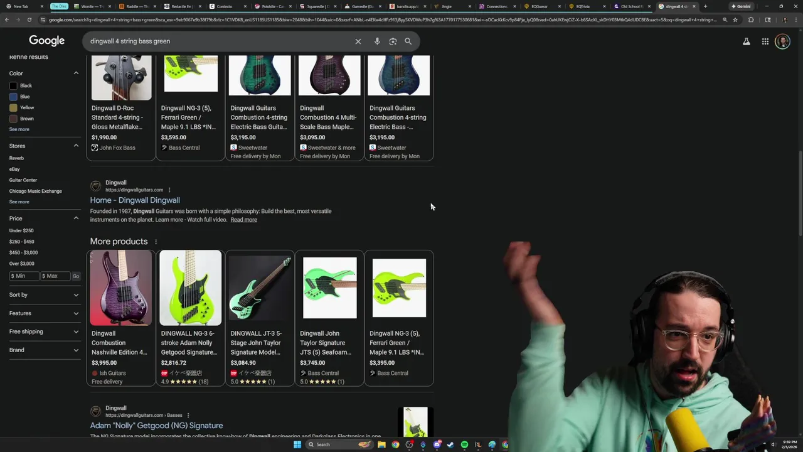Open Google Lens image search icon
This screenshot has width=803, height=452.
(393, 41)
